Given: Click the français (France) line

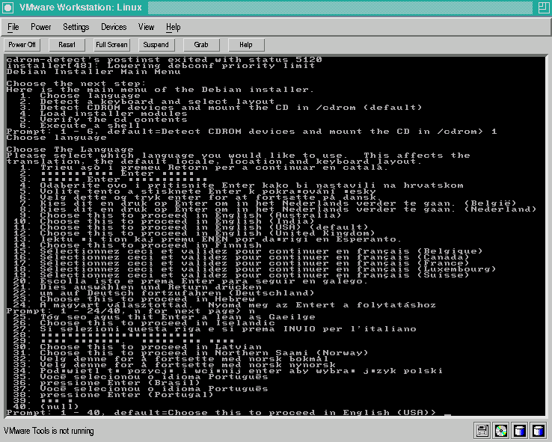Looking at the screenshot, I should tap(241, 263).
